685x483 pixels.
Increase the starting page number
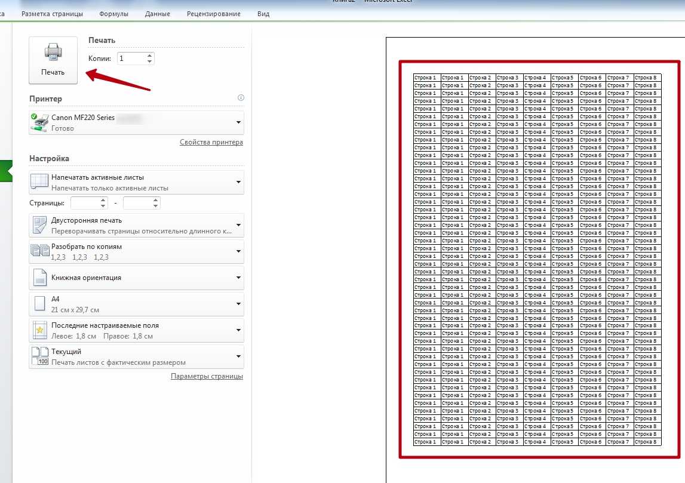point(103,200)
